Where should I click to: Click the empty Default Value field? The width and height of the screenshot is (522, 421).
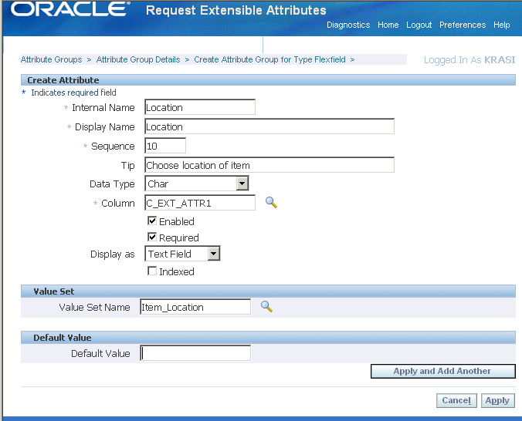(195, 353)
